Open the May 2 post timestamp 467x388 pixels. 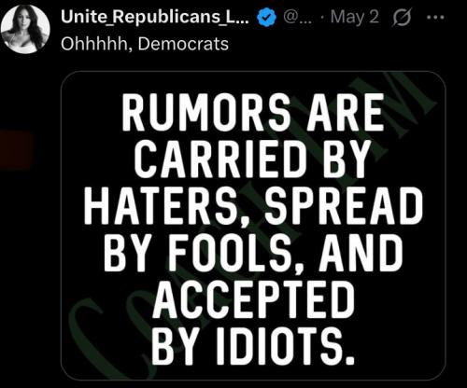[355, 17]
